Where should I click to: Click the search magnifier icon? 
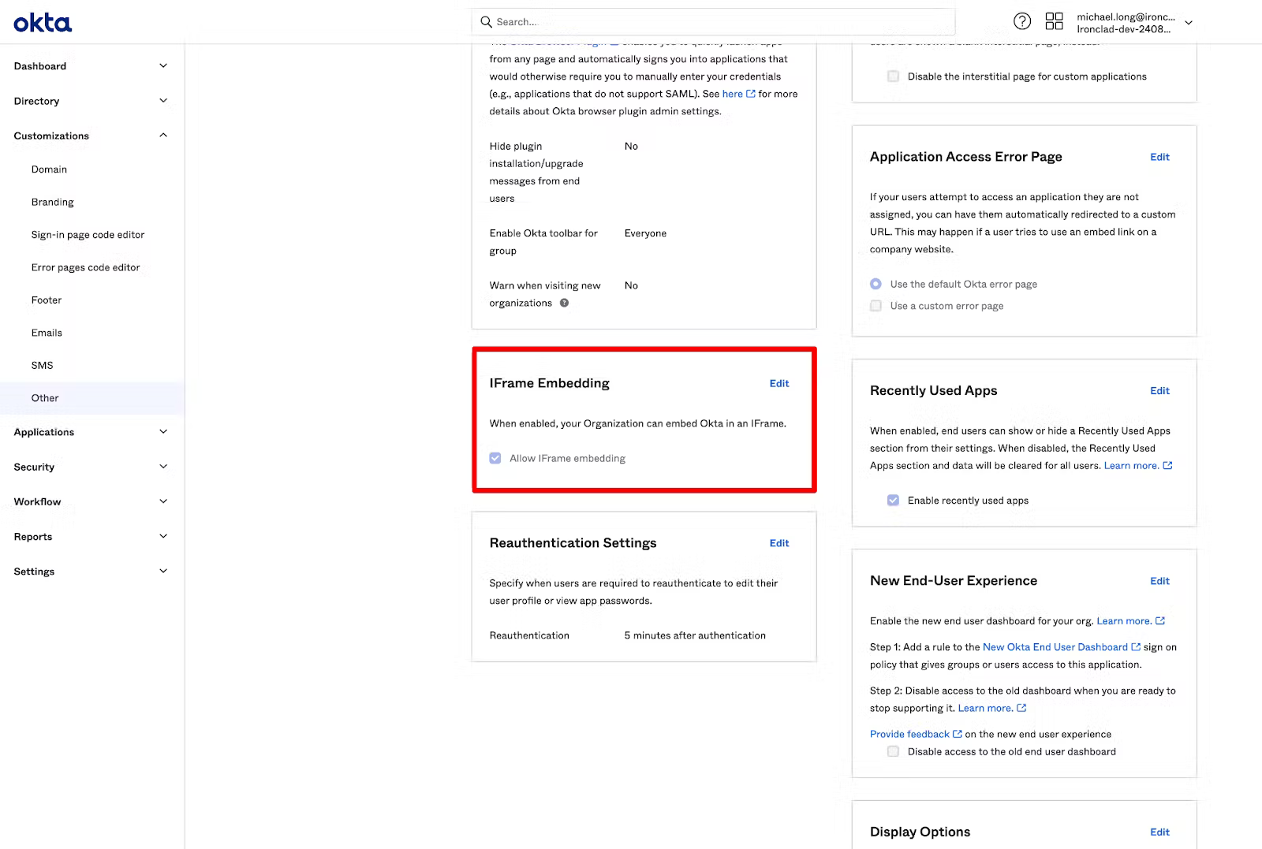[x=486, y=22]
